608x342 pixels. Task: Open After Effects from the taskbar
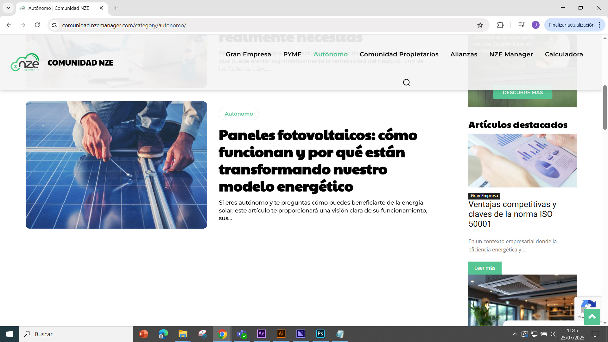coord(262,334)
